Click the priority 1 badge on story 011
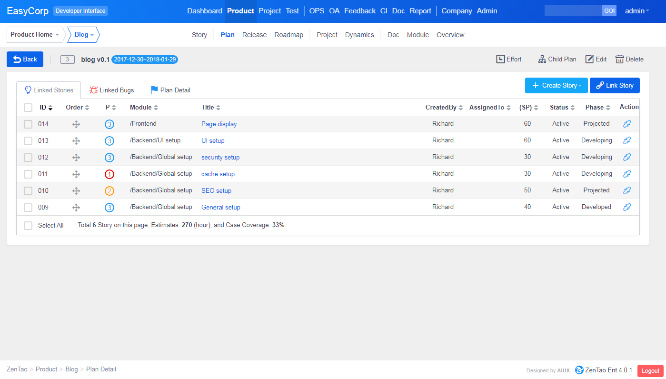 109,174
